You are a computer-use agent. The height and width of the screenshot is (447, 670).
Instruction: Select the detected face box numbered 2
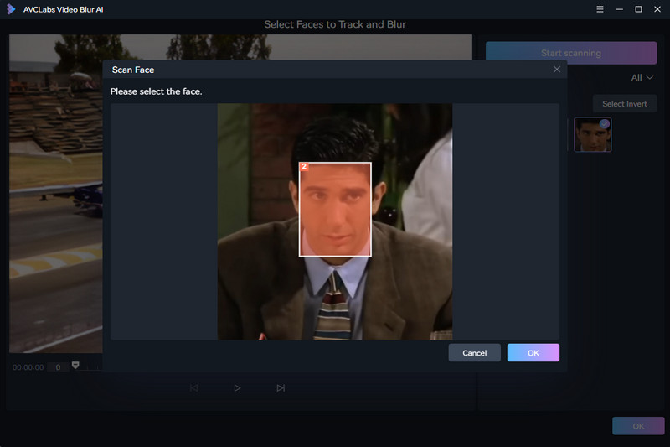(x=335, y=209)
